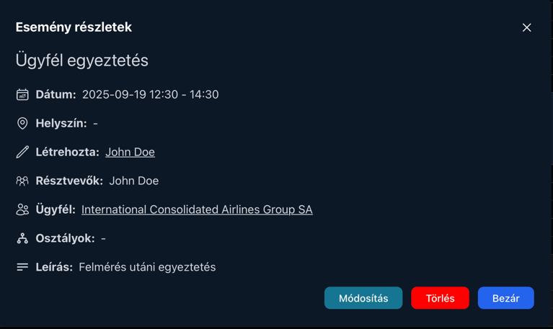This screenshot has width=553, height=329.
Task: Click the participants icon beside Résztvevők
Action: [x=22, y=181]
